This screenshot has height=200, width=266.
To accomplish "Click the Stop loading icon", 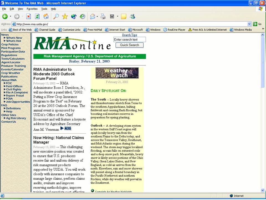I will tap(29, 16).
